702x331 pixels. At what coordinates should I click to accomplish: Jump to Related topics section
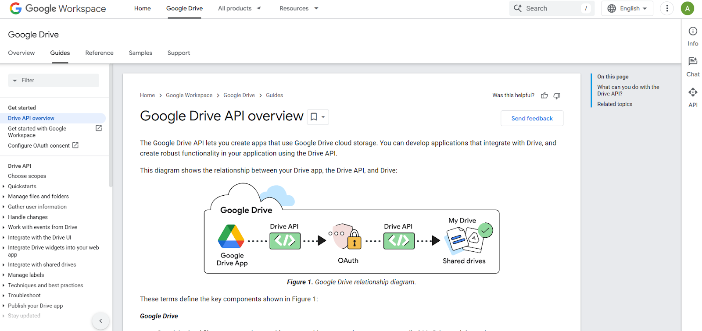(615, 104)
